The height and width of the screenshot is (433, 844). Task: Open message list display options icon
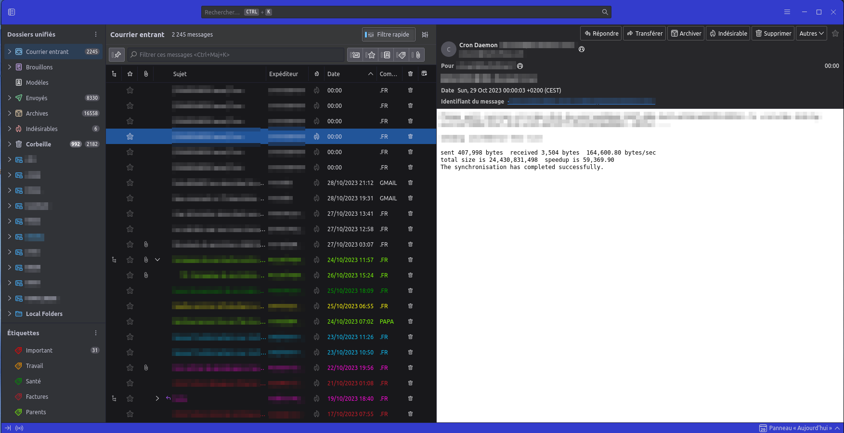point(425,35)
